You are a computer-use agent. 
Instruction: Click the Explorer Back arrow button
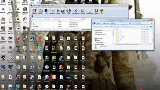click(x=94, y=23)
